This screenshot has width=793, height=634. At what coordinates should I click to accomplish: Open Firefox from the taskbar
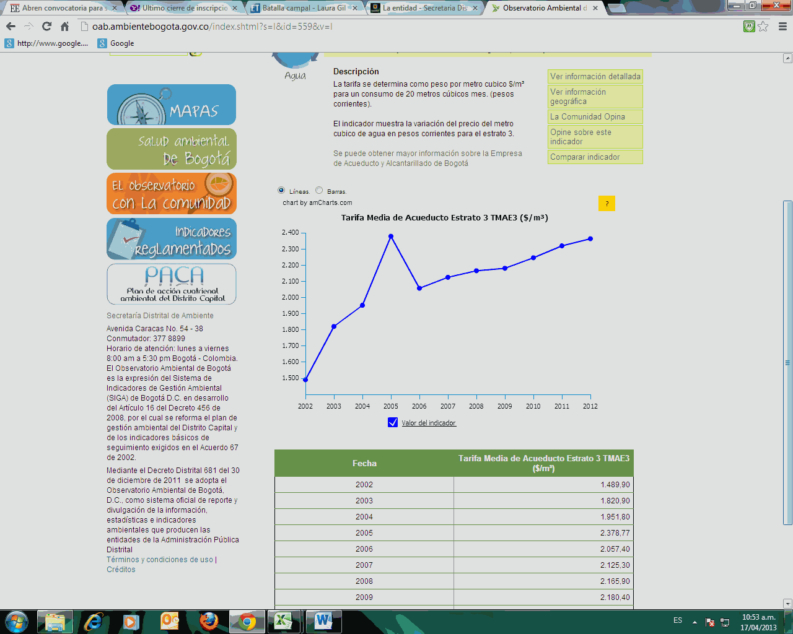coord(209,621)
